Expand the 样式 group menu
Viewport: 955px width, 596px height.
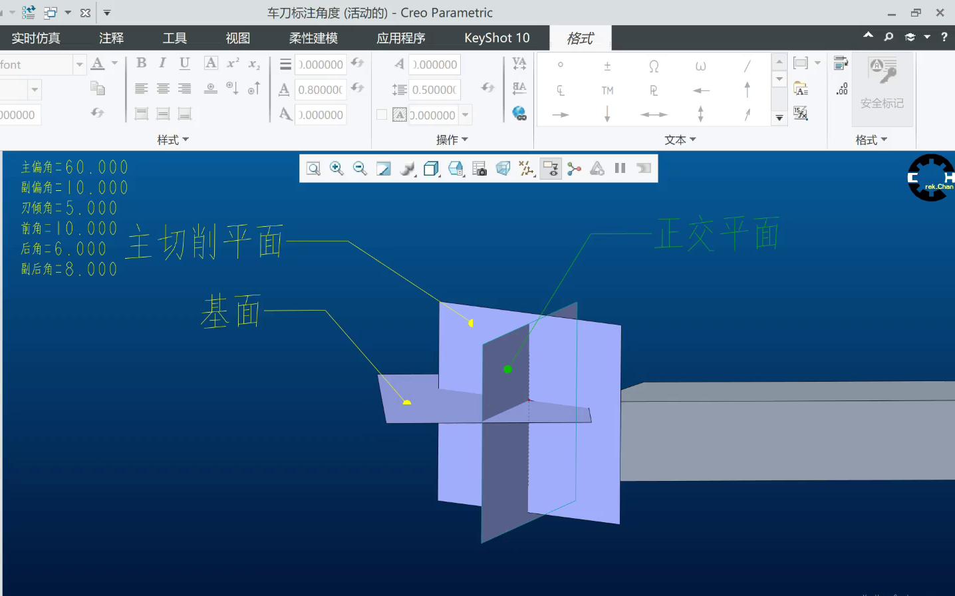click(x=173, y=140)
